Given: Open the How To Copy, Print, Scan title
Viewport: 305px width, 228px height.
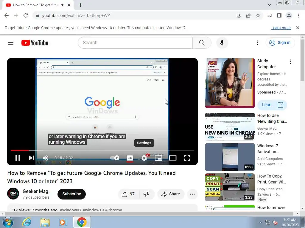Looking at the screenshot, I should coord(272,179).
